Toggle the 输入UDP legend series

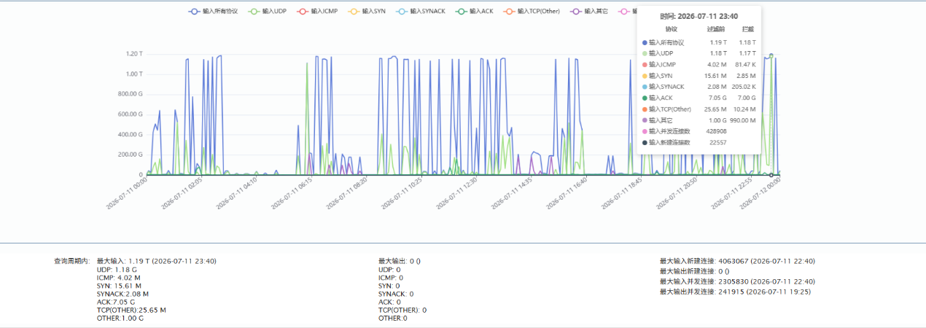click(x=268, y=12)
